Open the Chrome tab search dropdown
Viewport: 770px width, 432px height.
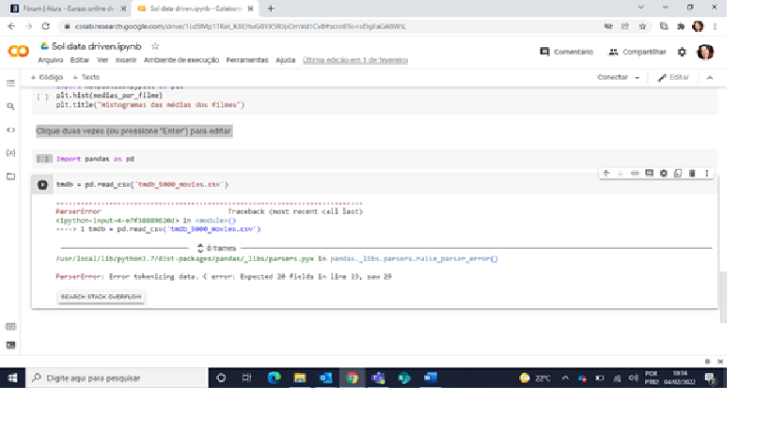[x=641, y=8]
